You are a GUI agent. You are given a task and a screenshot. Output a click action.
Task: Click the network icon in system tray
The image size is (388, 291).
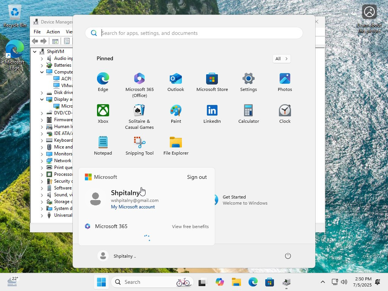[x=335, y=282]
